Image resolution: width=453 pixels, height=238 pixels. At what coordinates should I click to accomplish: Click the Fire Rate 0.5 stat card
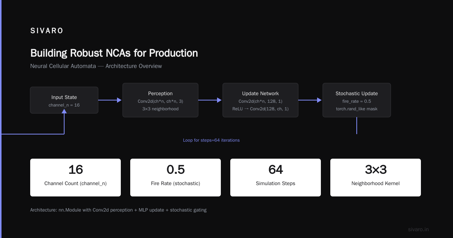(176, 178)
